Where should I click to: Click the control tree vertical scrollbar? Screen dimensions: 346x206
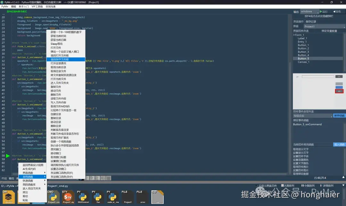tap(344, 52)
